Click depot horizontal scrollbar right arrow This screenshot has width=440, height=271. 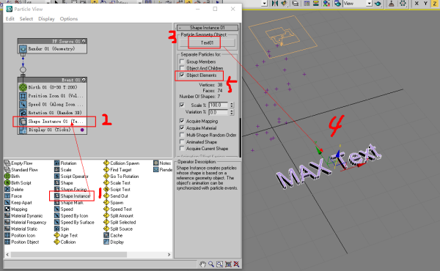(169, 254)
